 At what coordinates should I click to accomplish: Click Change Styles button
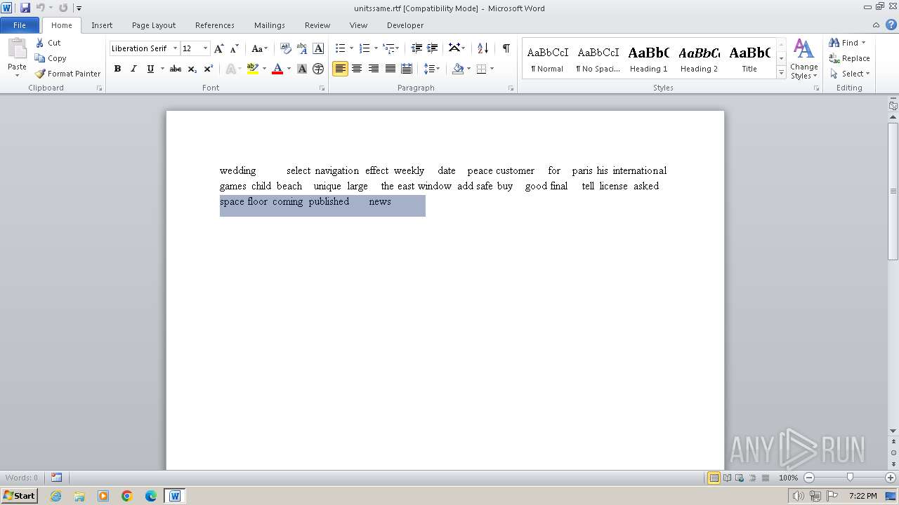pos(803,59)
